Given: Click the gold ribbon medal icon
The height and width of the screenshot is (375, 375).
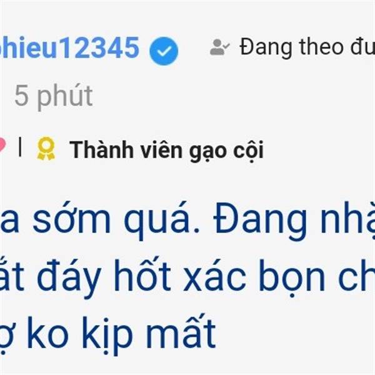Looking at the screenshot, I should (x=46, y=148).
